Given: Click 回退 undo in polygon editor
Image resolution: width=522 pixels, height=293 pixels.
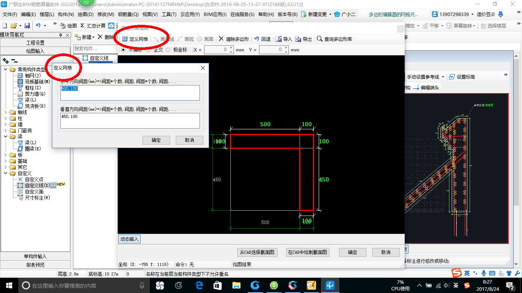Looking at the screenshot, I should [263, 39].
